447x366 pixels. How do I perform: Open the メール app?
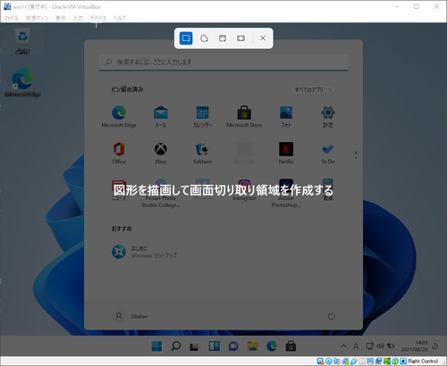tap(161, 116)
